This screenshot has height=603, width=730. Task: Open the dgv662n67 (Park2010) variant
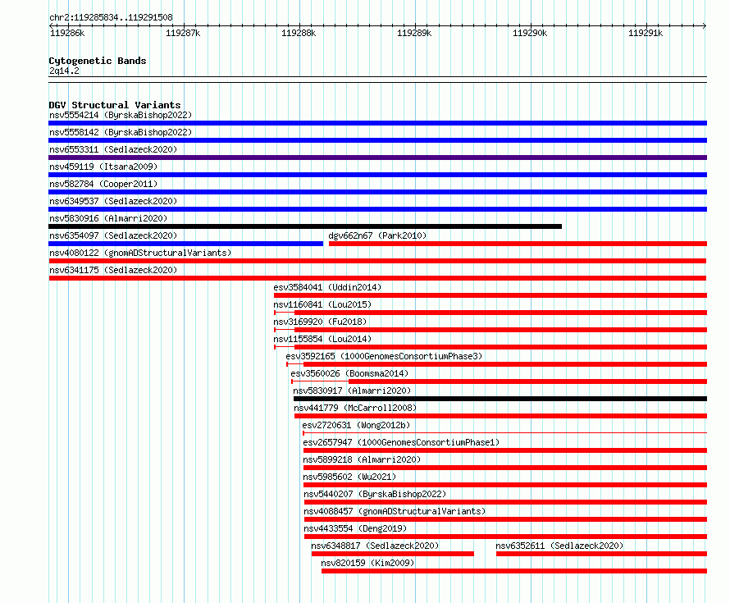pos(377,235)
